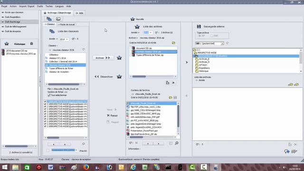This screenshot has height=171, width=304.
Task: Tick the checkbox for document DD.zip archive
Action: pyautogui.click(x=131, y=48)
